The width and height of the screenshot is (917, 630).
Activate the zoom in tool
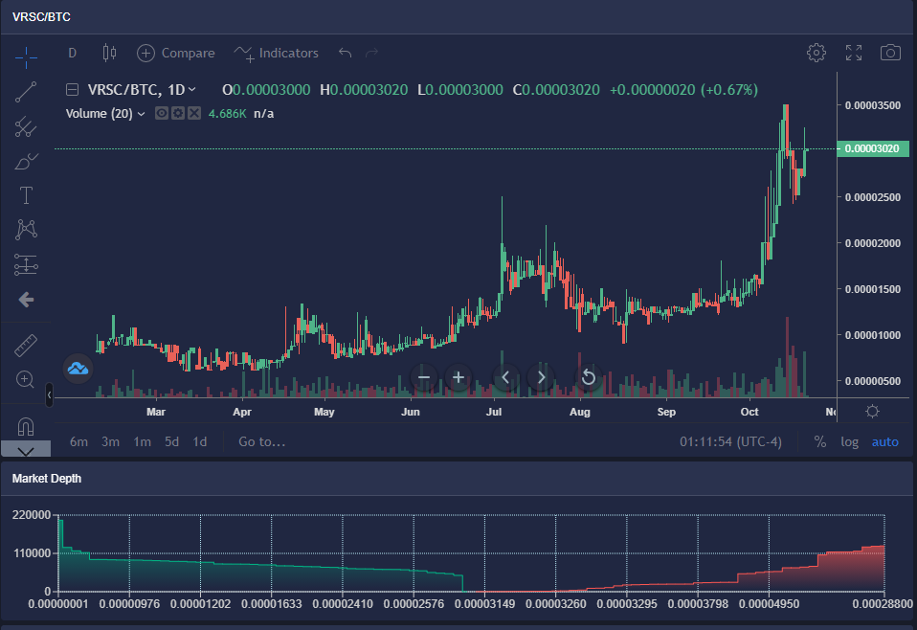(25, 379)
